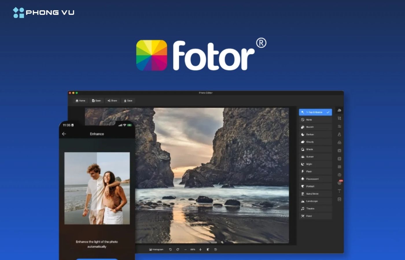Click the Open file button

coord(96,101)
